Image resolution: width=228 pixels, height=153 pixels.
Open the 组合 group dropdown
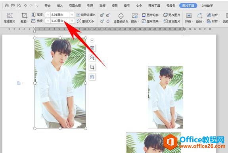213,15
